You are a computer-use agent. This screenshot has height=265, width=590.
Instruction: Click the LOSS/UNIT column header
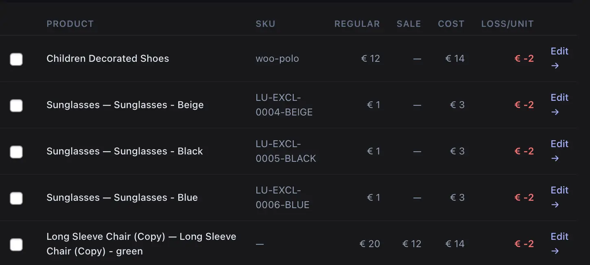click(x=507, y=24)
